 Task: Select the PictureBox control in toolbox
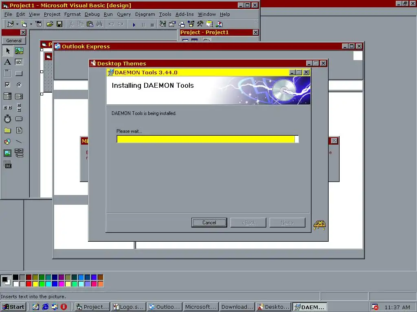coord(19,51)
